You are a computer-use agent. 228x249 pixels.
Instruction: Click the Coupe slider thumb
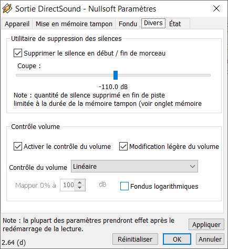(x=116, y=75)
